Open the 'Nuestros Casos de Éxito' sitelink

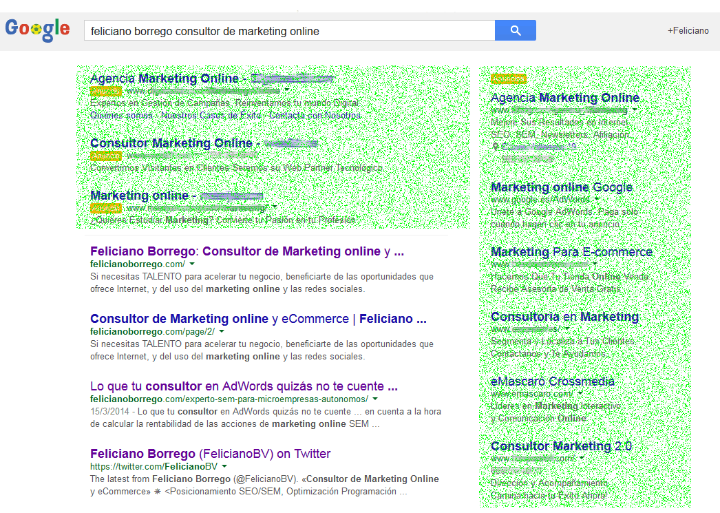211,115
